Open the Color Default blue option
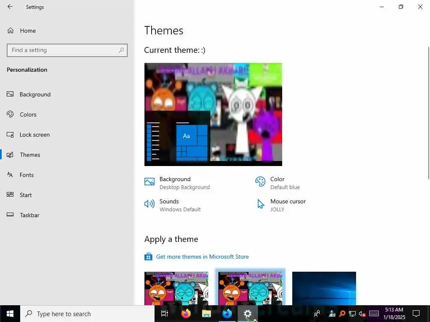 pyautogui.click(x=278, y=183)
